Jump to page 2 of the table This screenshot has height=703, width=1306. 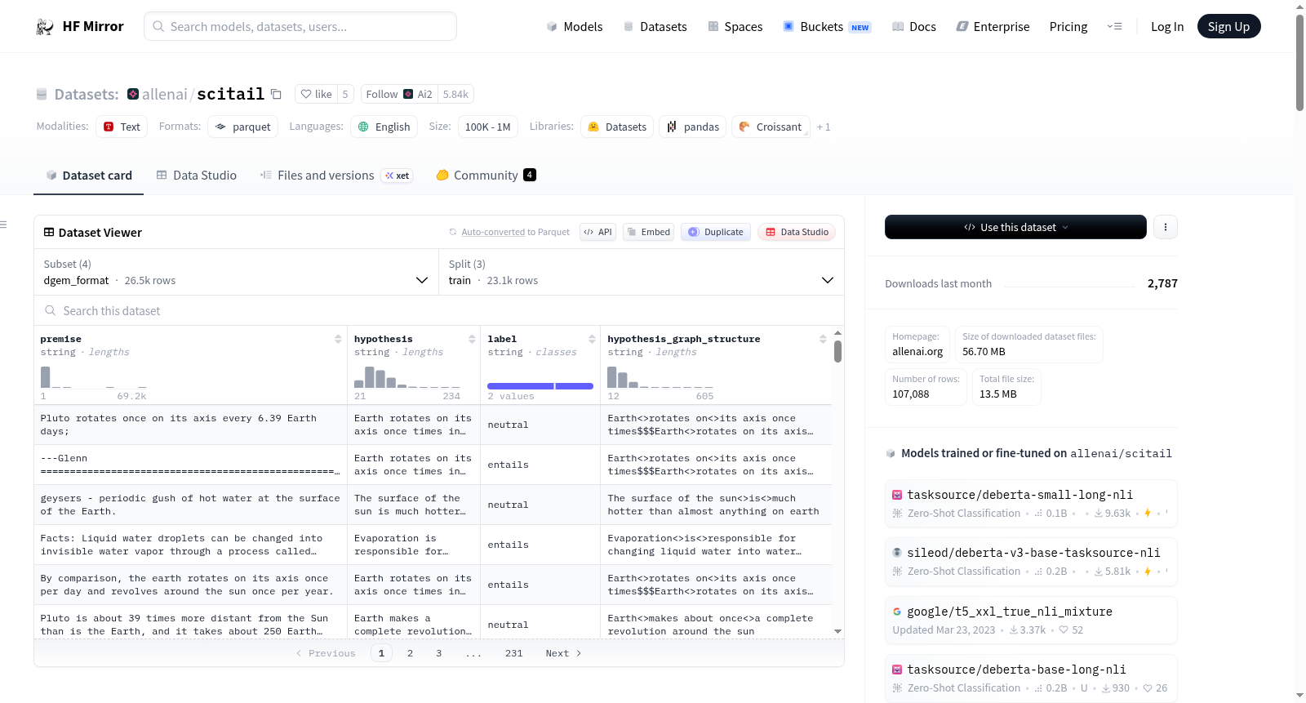(410, 653)
